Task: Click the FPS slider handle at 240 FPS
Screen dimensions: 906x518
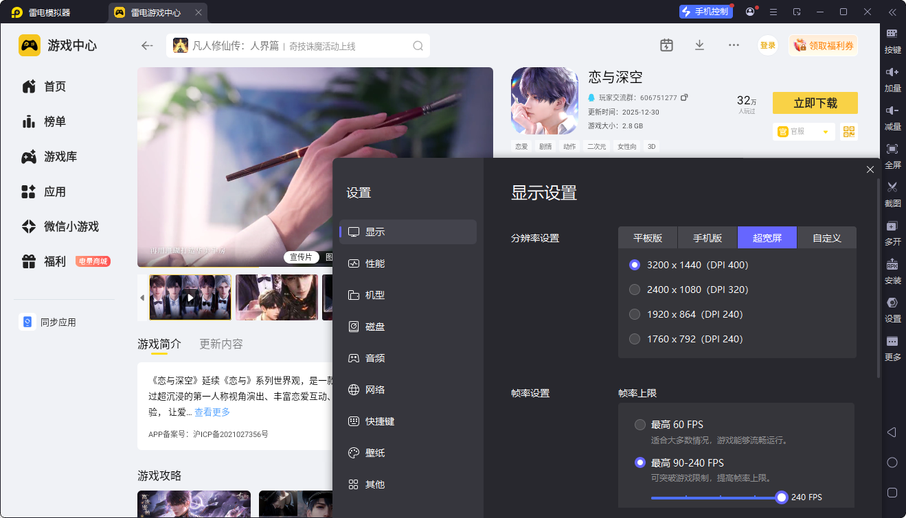Action: coord(781,497)
